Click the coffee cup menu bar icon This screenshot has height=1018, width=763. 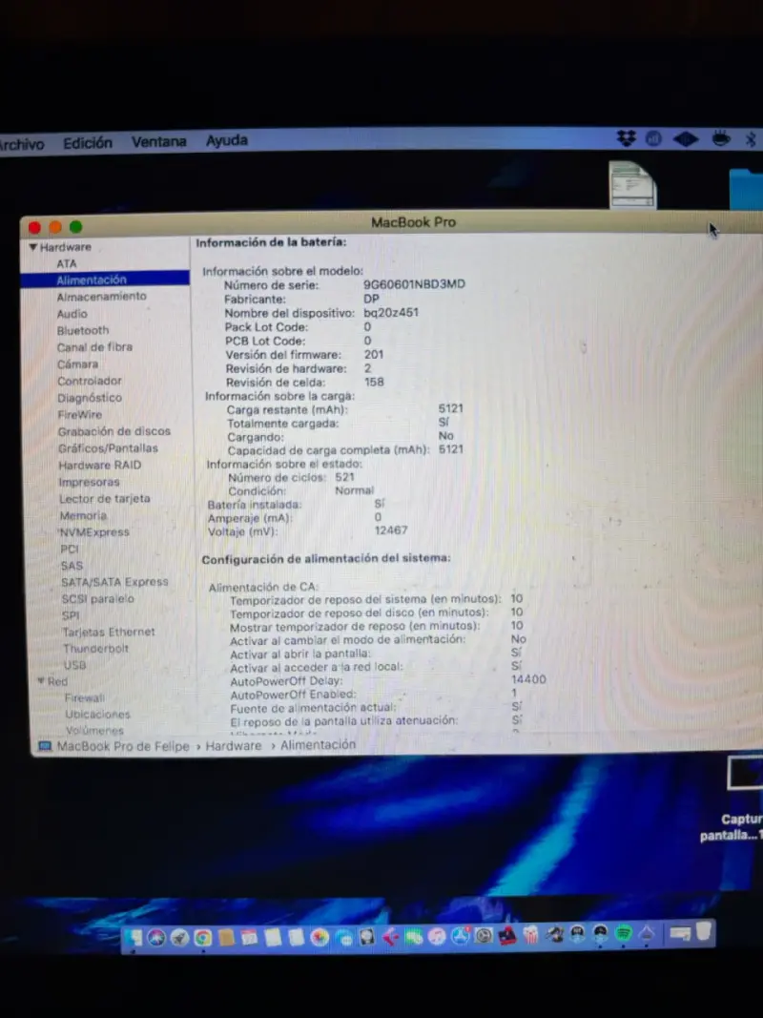720,137
